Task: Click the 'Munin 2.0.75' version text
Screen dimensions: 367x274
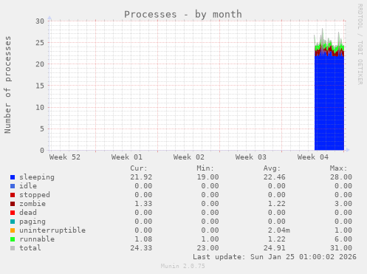Action: click(x=183, y=266)
